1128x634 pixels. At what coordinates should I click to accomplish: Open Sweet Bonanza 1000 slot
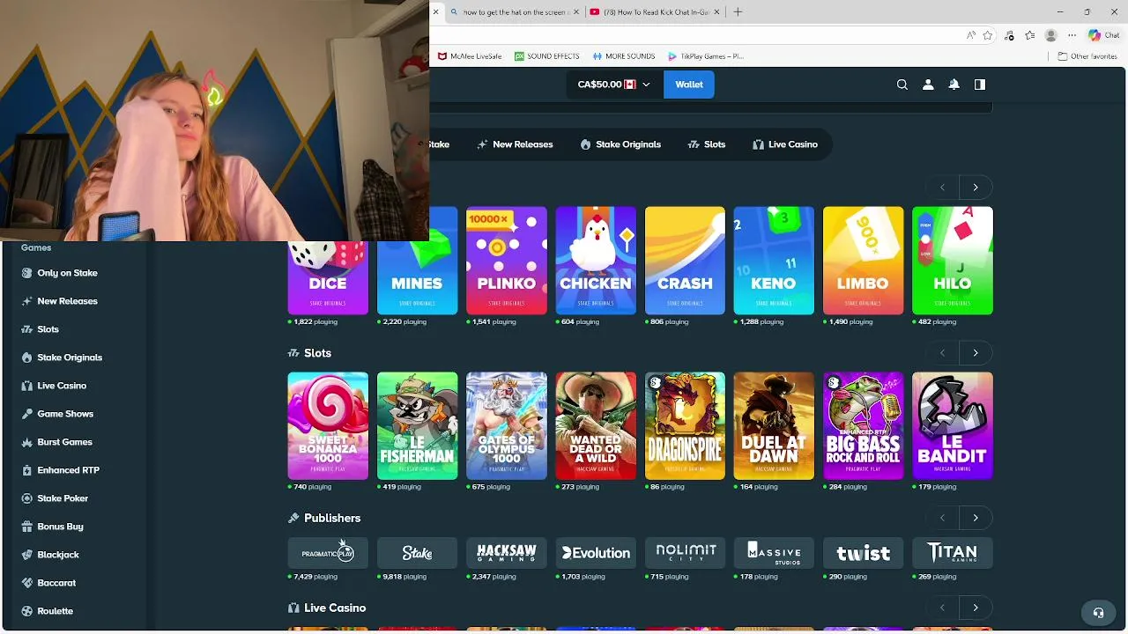coord(328,426)
